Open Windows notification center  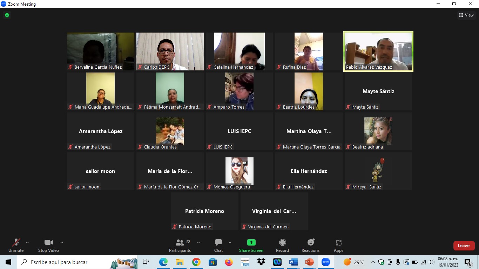coord(468,262)
